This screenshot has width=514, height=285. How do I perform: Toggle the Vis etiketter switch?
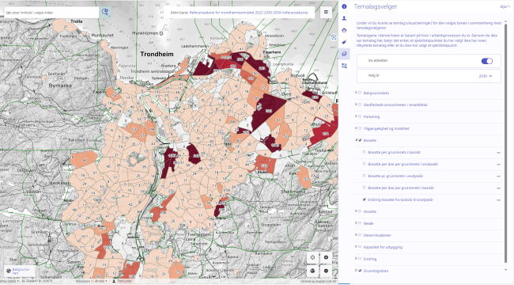(487, 61)
